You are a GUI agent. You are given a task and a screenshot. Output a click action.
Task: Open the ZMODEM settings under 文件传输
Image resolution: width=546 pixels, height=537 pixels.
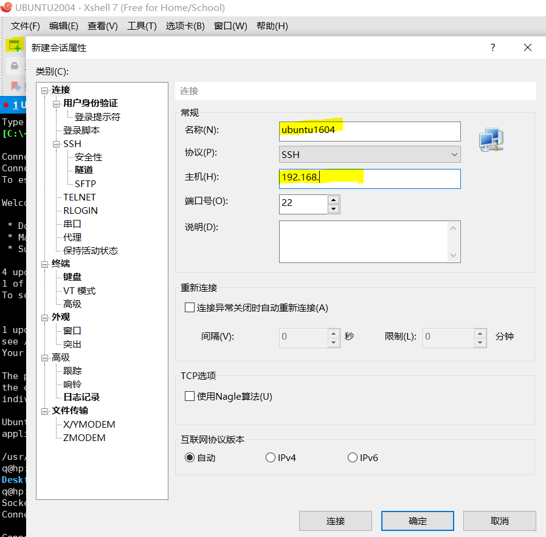coord(85,437)
